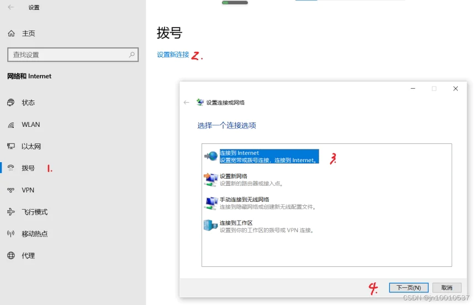475x305 pixels.
Task: Click the 取消 button
Action: tap(446, 287)
